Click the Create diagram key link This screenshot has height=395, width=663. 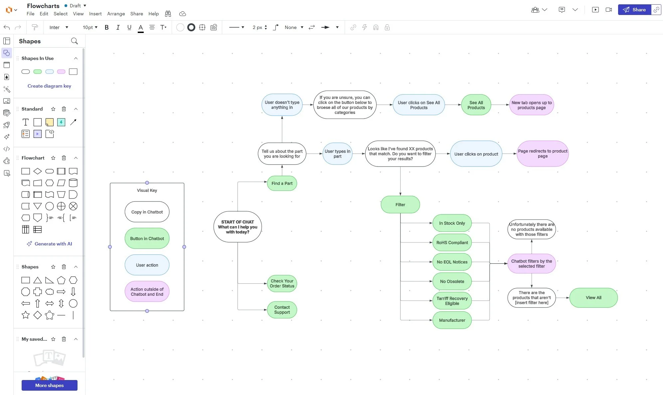pos(49,86)
